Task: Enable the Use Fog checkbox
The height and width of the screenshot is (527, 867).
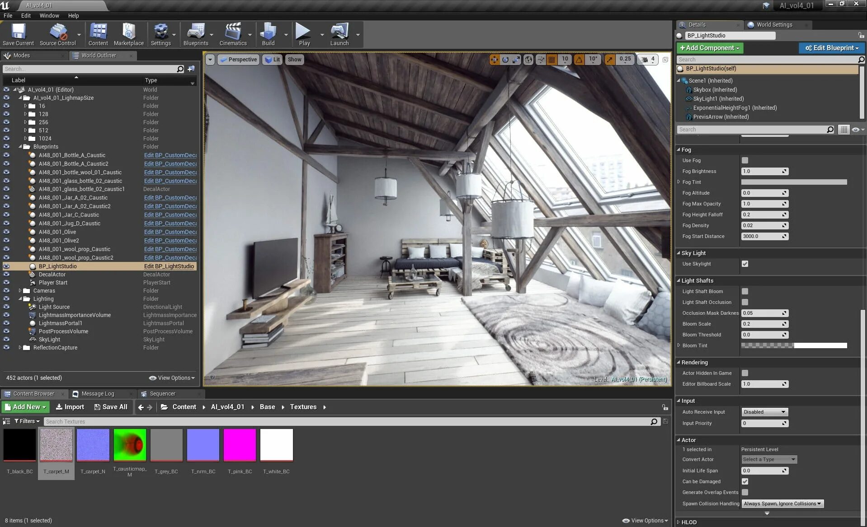Action: [x=744, y=160]
